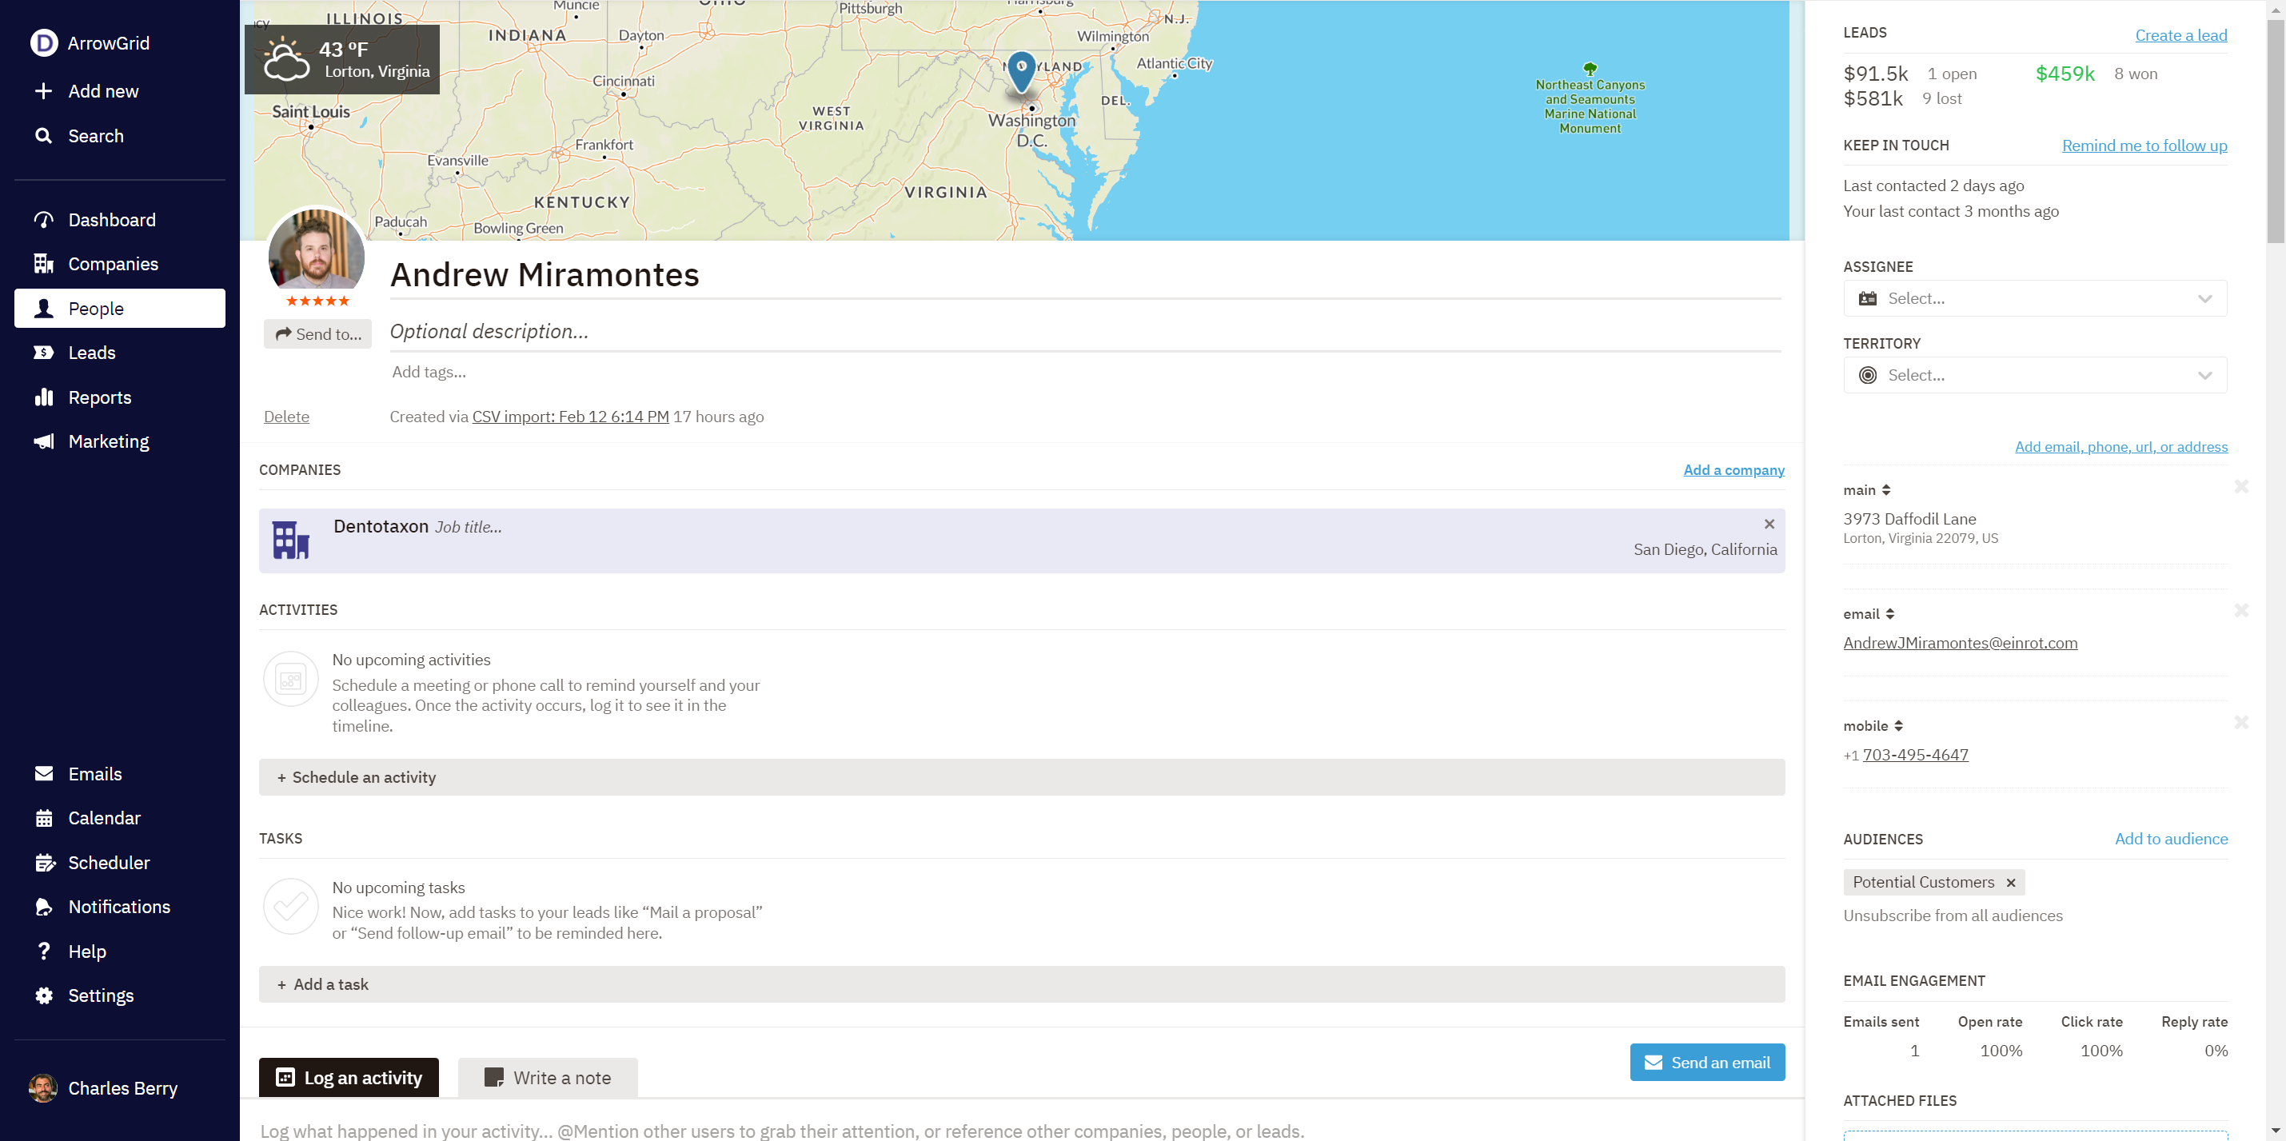Open the Assignee select dropdown
Screen dimensions: 2286x1141
click(x=2034, y=299)
